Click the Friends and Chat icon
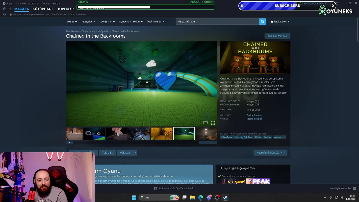This screenshot has width=359, height=202. tap(354, 188)
